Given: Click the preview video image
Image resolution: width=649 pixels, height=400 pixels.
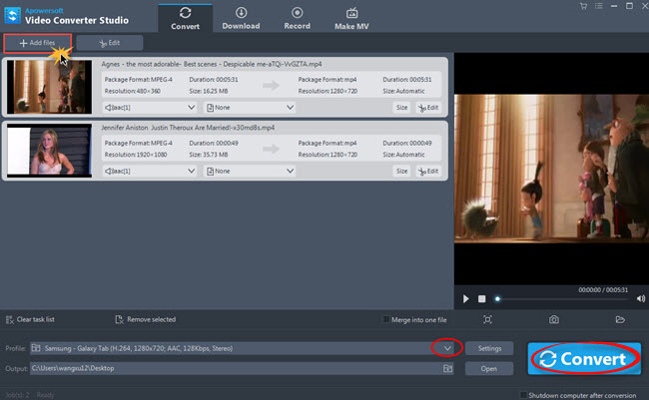Looking at the screenshot, I should 551,168.
